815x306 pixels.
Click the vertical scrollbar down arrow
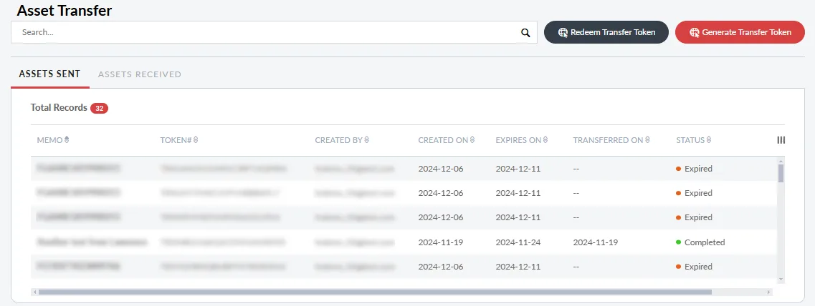pos(781,280)
